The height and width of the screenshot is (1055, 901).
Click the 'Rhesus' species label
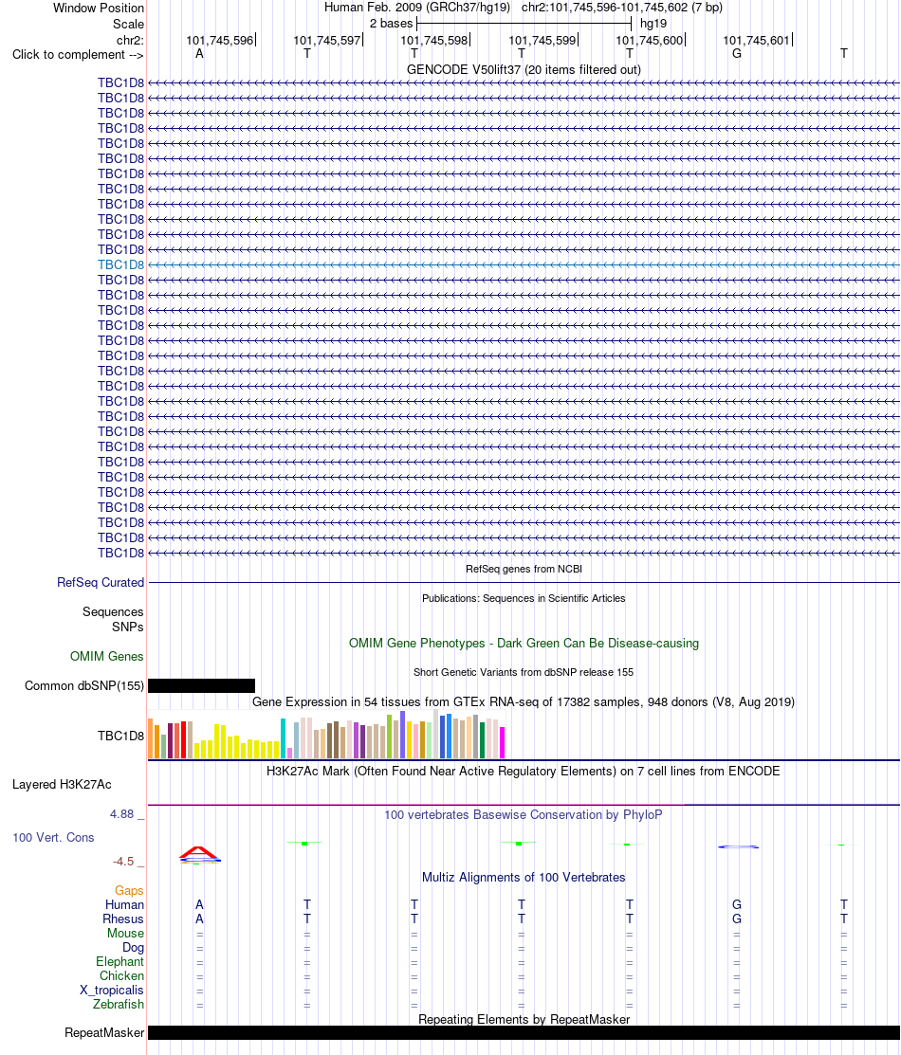click(x=123, y=919)
